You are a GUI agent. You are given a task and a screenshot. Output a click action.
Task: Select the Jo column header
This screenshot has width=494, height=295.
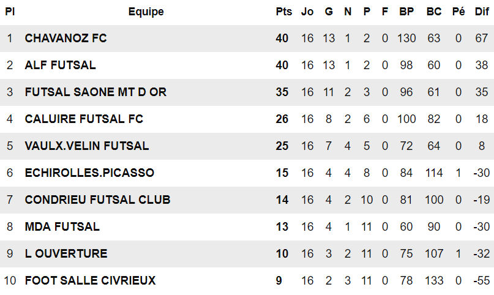pos(307,12)
